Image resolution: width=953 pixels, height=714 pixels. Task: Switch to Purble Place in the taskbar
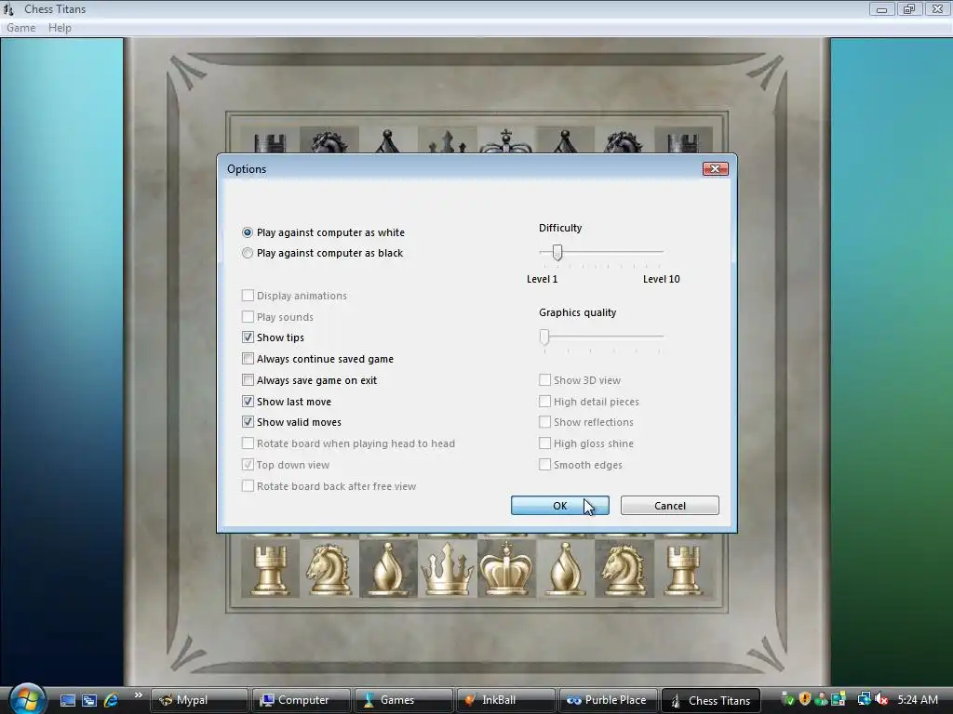tap(608, 700)
